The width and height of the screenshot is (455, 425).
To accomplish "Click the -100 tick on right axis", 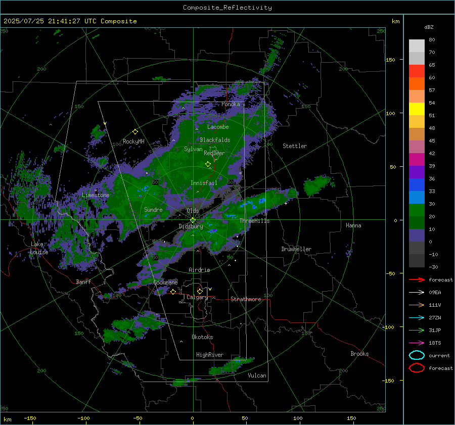I will (388, 327).
